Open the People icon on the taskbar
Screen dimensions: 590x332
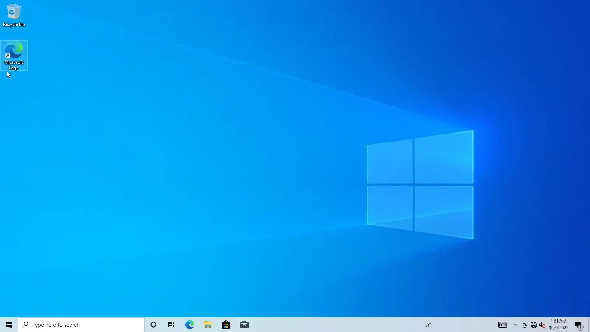[429, 325]
